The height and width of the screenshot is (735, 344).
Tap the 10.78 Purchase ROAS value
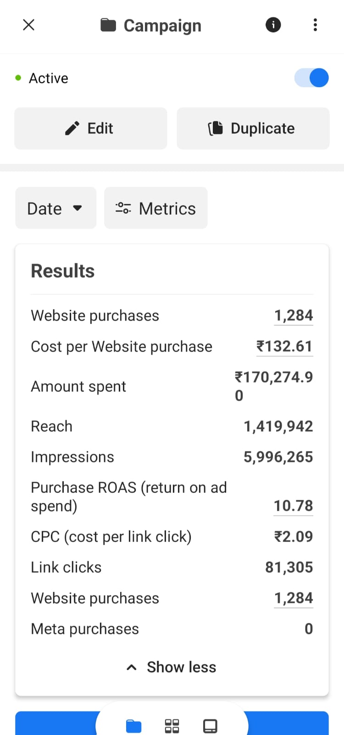294,506
